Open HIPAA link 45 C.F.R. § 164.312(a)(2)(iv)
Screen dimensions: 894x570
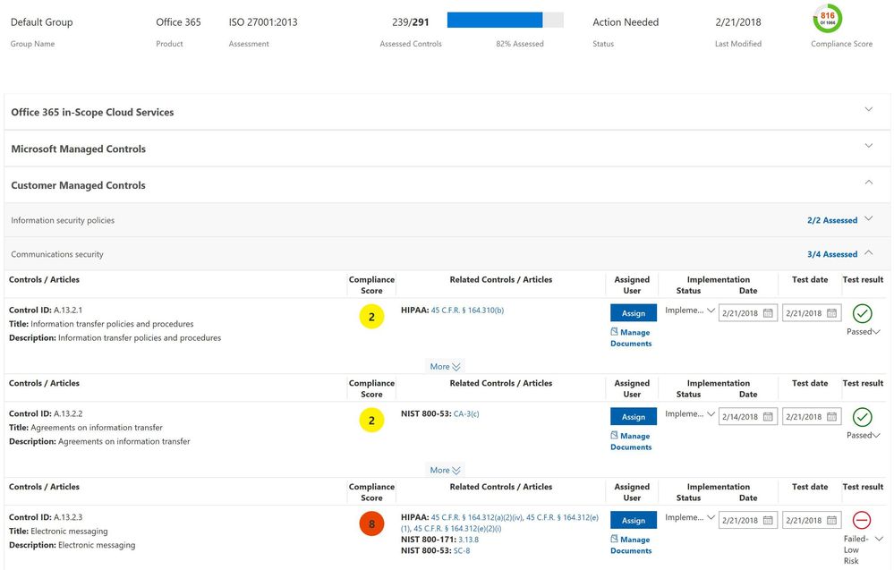pos(477,517)
